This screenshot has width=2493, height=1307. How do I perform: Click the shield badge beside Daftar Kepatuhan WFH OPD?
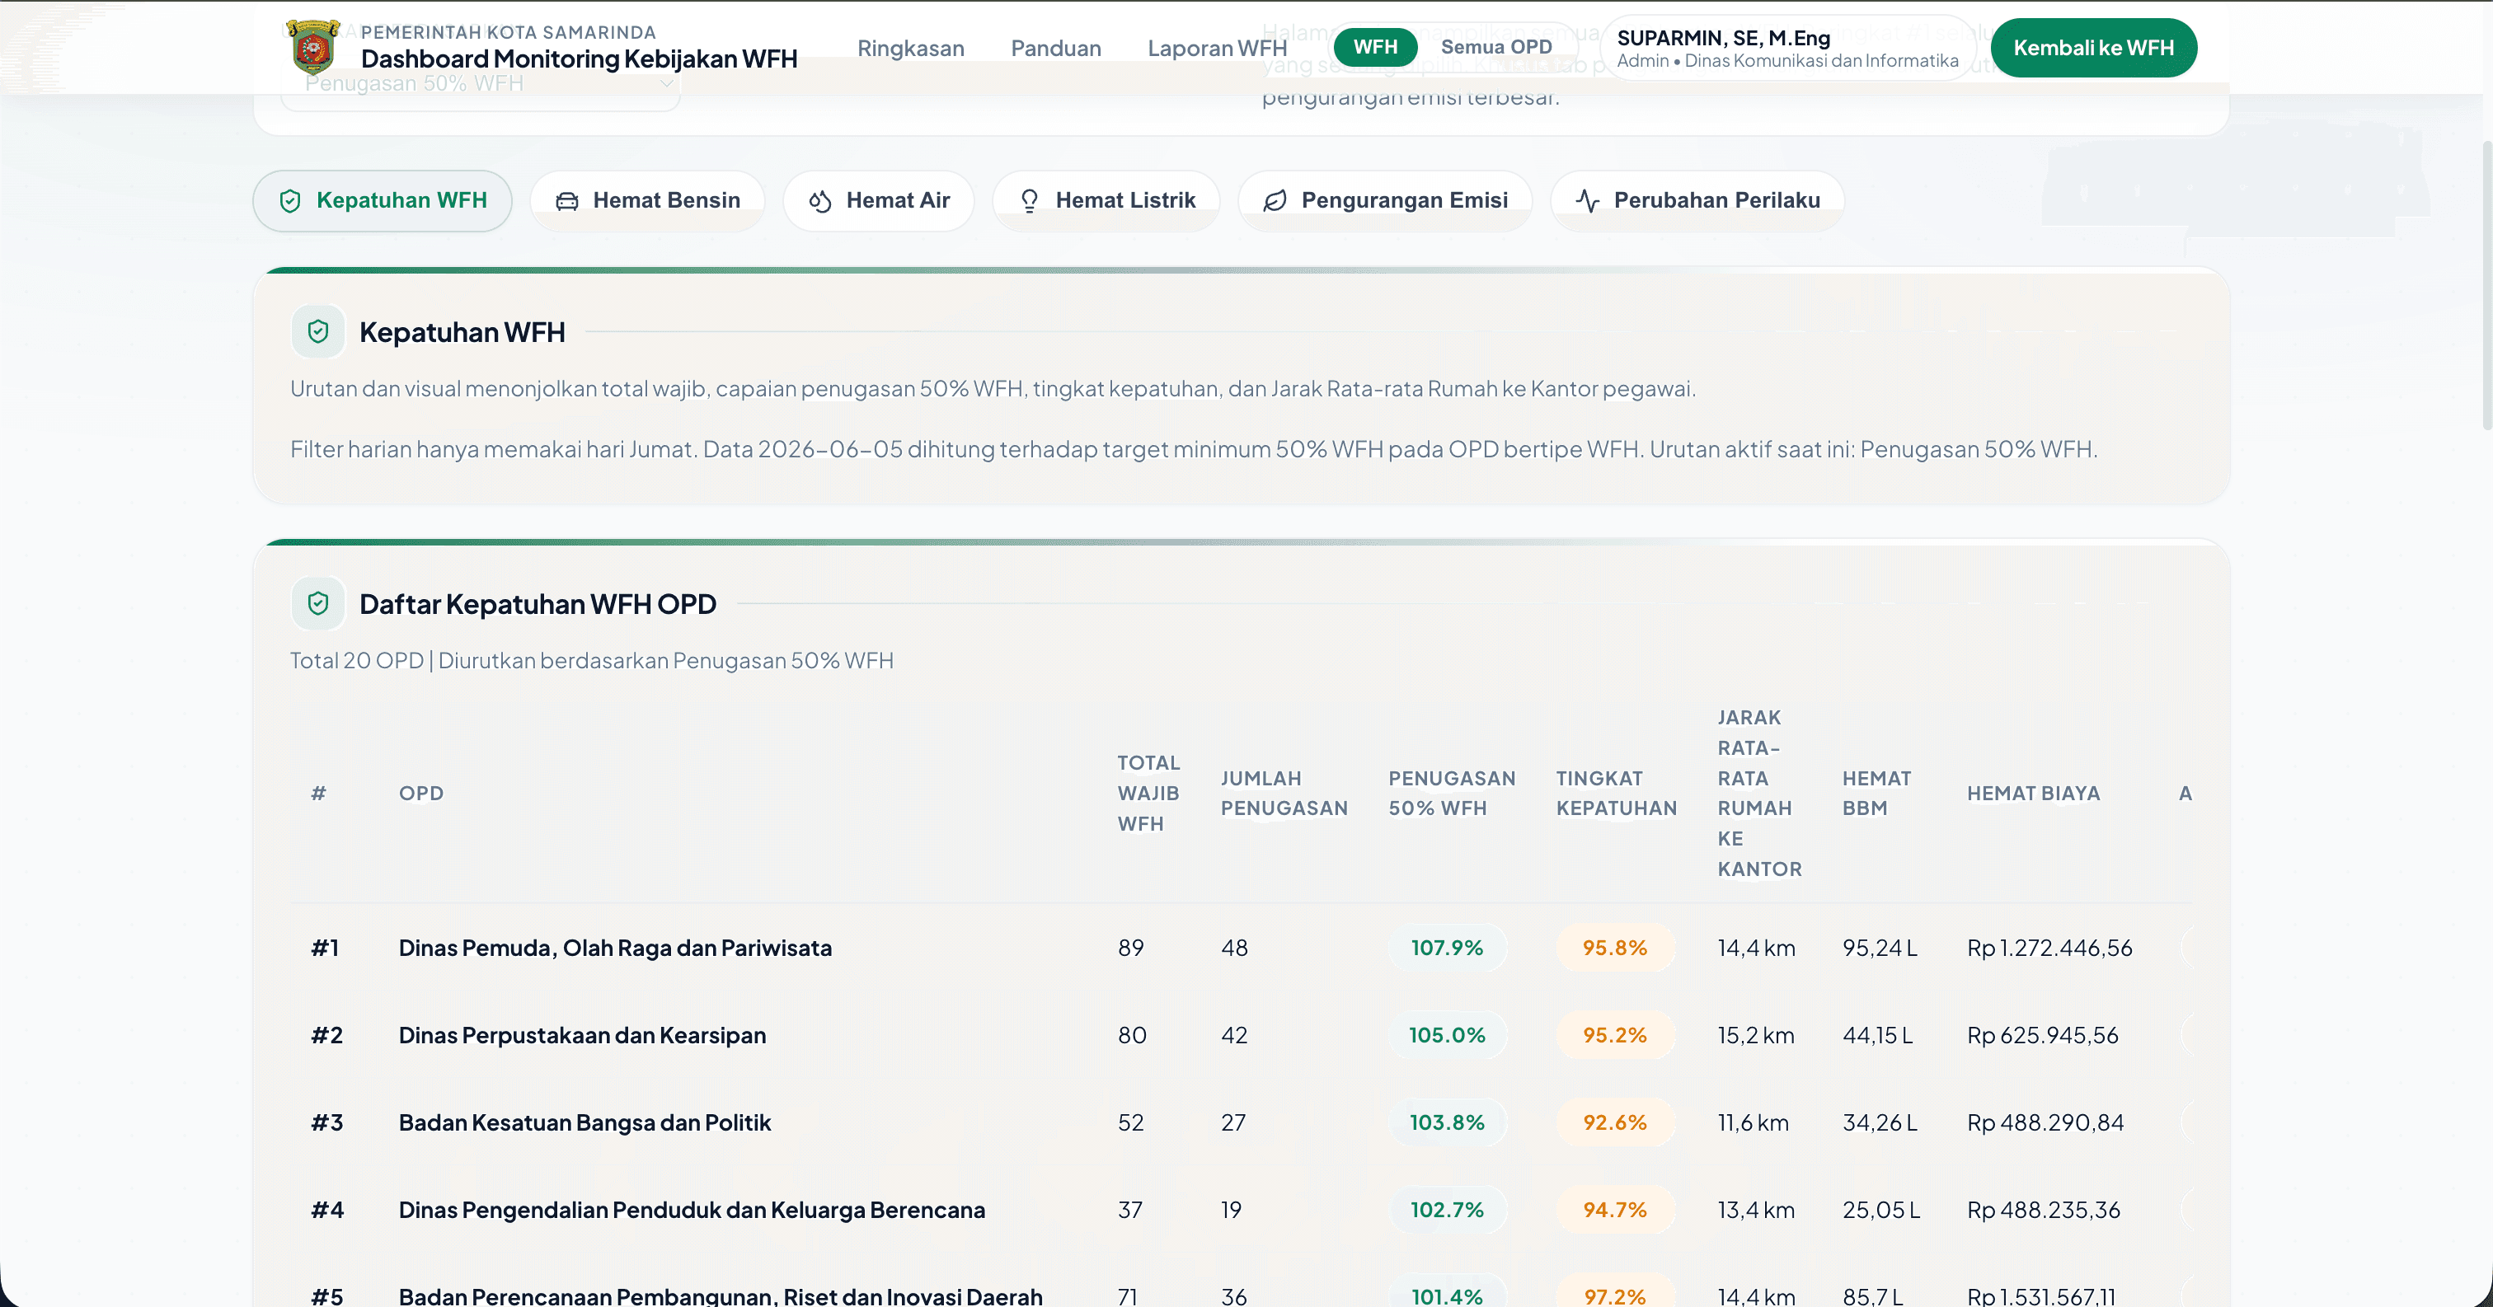click(x=318, y=604)
